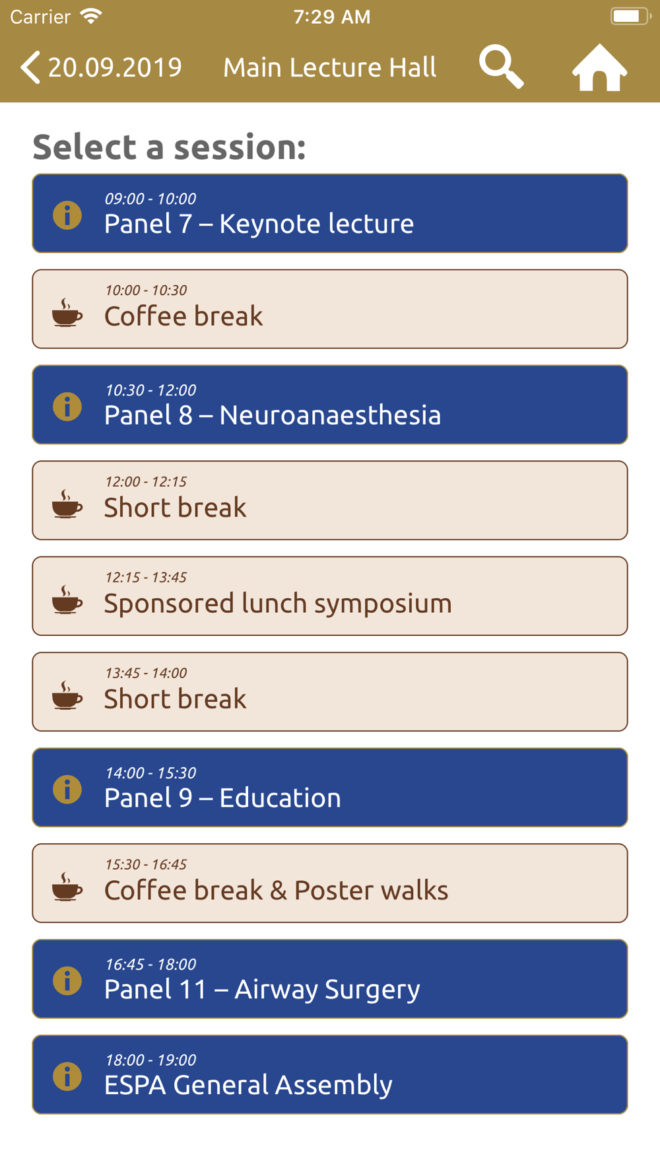
Task: Open Panel 8 – Neuroanaesthesia session
Action: tap(330, 405)
